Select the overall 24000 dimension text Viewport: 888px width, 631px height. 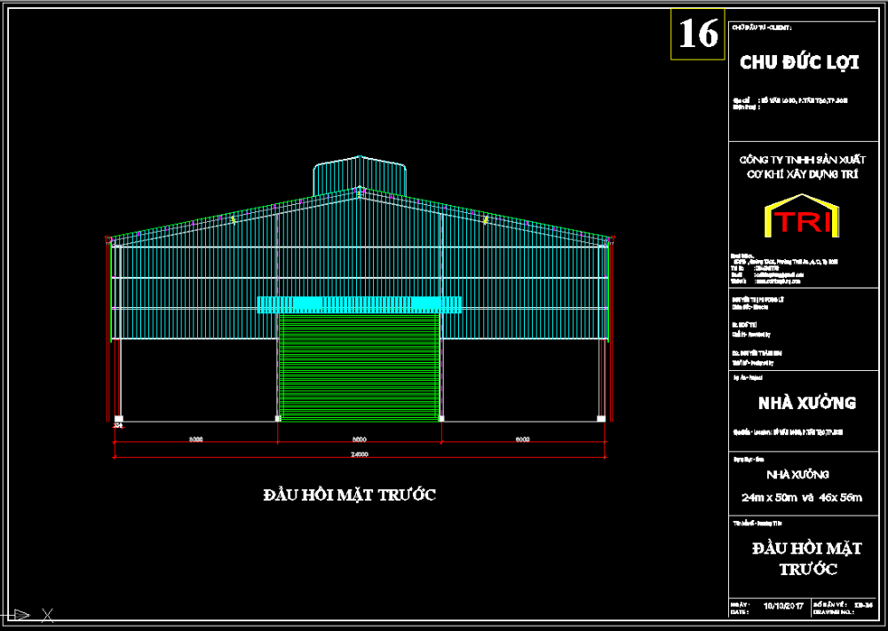[360, 454]
